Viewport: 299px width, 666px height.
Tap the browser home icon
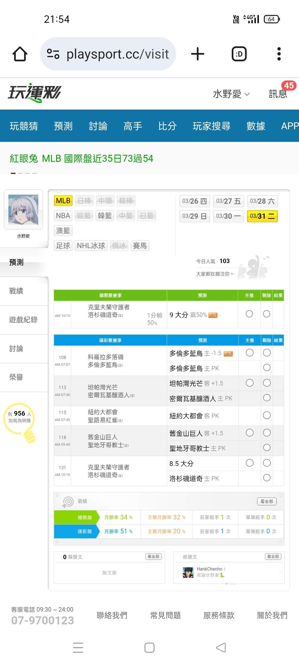tap(20, 54)
